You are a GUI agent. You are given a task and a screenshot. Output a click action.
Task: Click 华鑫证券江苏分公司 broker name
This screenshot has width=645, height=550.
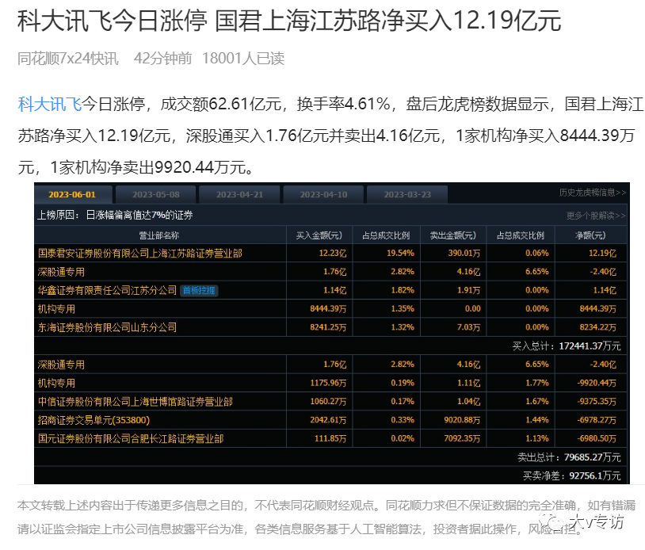click(x=107, y=290)
